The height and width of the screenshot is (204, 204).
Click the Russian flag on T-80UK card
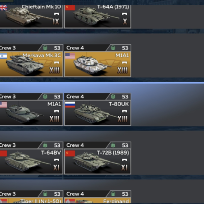click(70, 105)
